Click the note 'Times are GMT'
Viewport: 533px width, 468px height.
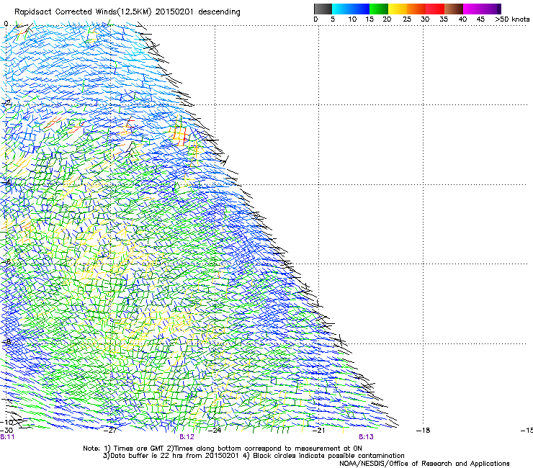click(x=138, y=449)
